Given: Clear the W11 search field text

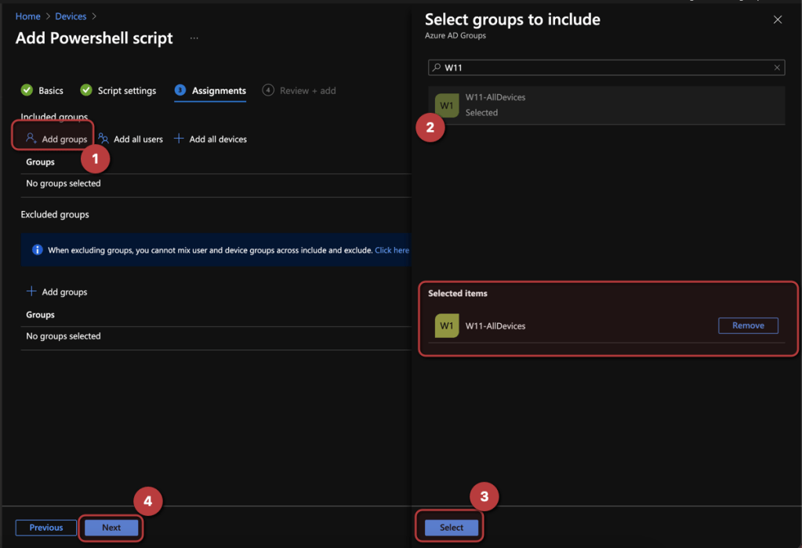Looking at the screenshot, I should [777, 68].
